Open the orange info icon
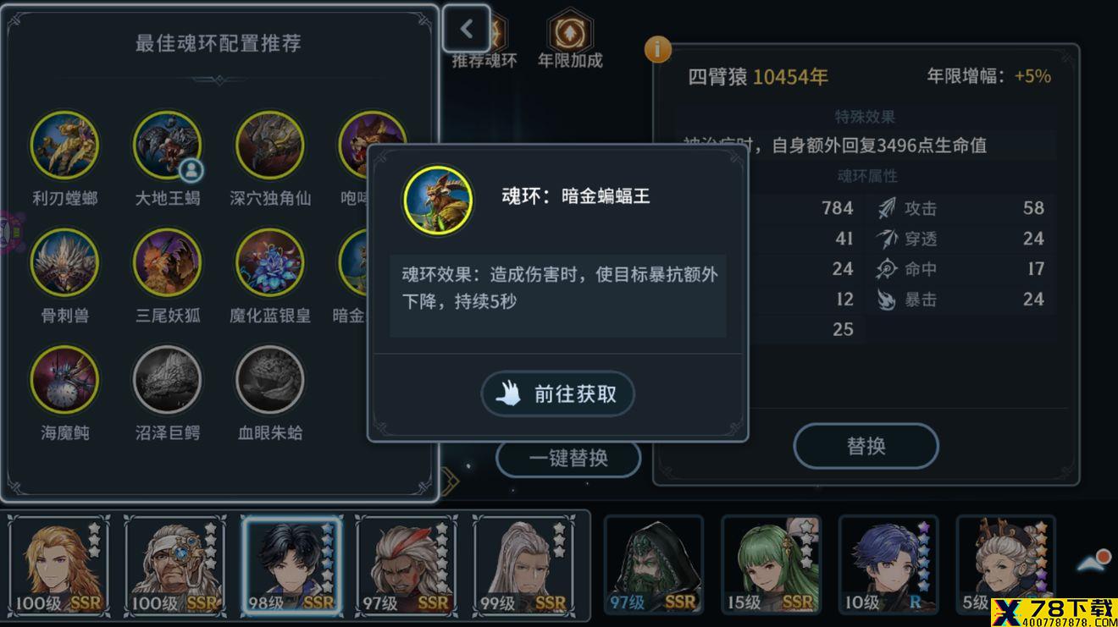Screen dimensions: 1118x627 click(x=658, y=49)
